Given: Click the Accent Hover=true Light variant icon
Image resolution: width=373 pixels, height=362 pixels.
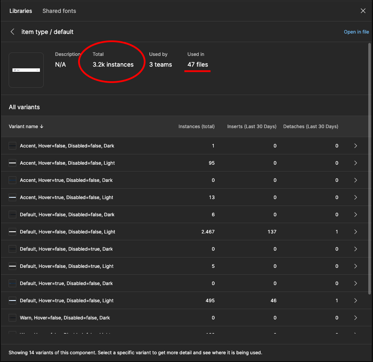Looking at the screenshot, I should pyautogui.click(x=12, y=197).
